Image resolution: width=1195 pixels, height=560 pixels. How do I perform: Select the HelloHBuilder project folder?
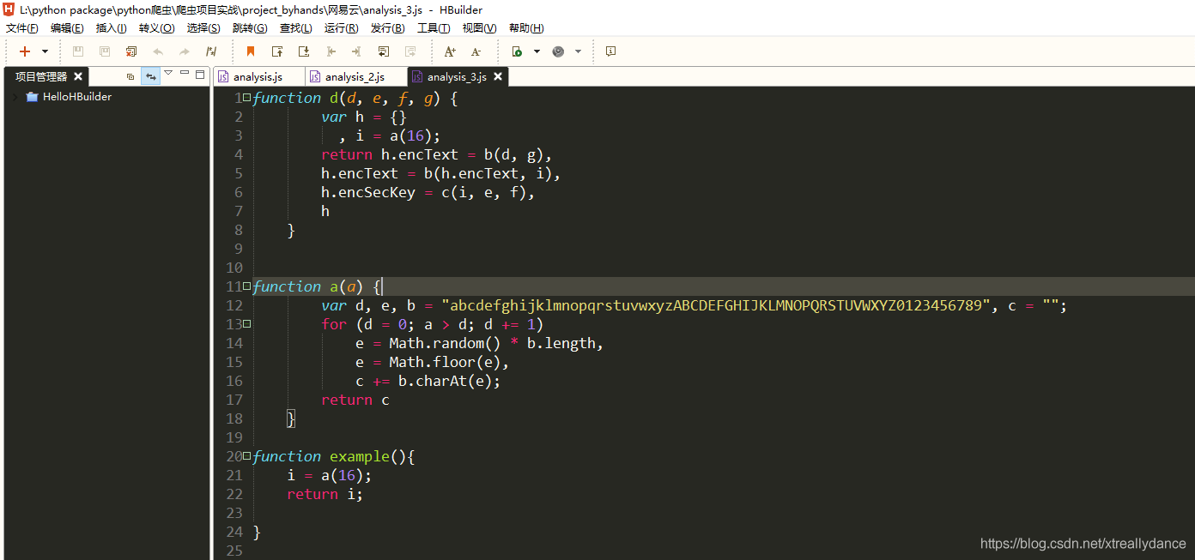pyautogui.click(x=69, y=97)
